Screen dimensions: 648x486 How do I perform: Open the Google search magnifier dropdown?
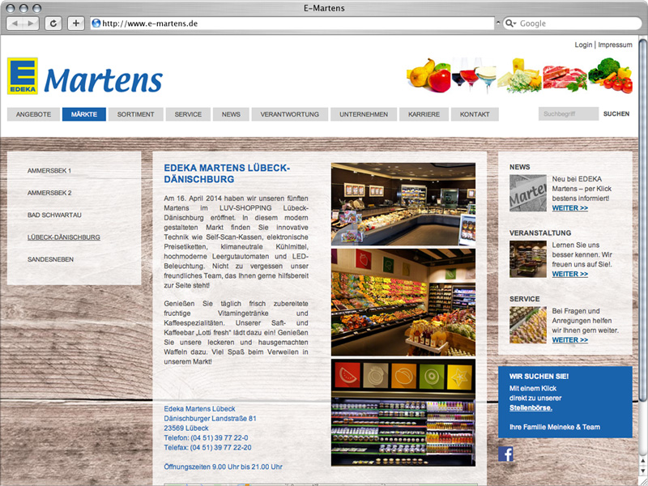(x=511, y=23)
